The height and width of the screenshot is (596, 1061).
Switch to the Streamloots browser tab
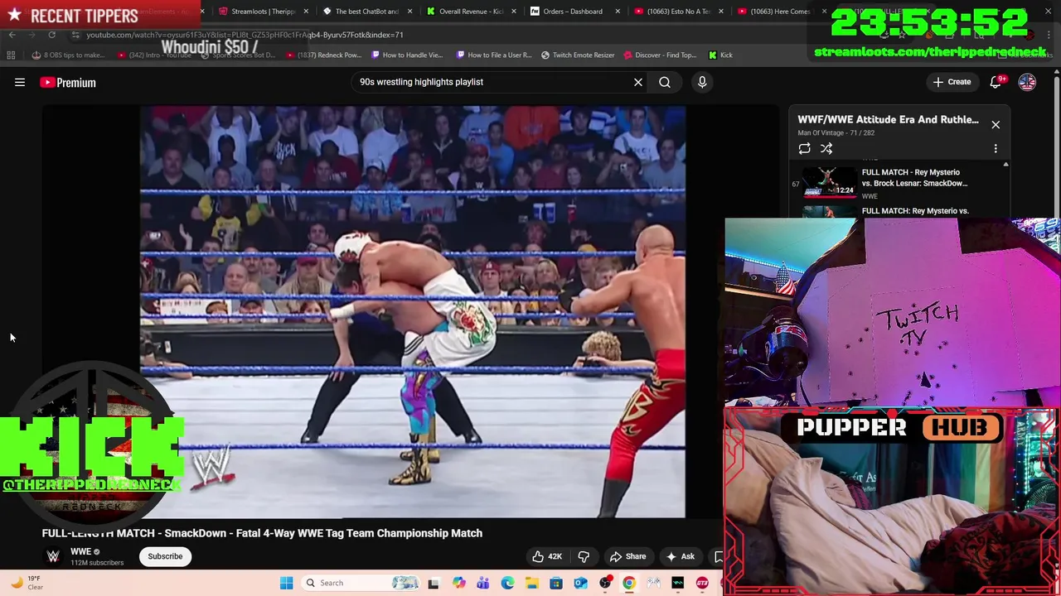(x=261, y=12)
